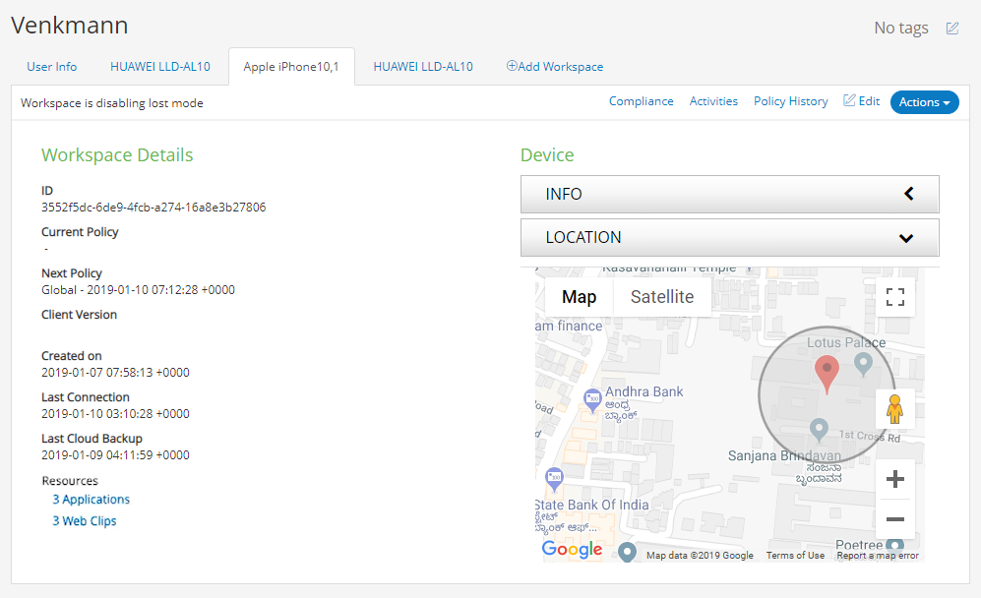Click the Client Version label
Viewport: 981px width, 598px height.
[79, 315]
